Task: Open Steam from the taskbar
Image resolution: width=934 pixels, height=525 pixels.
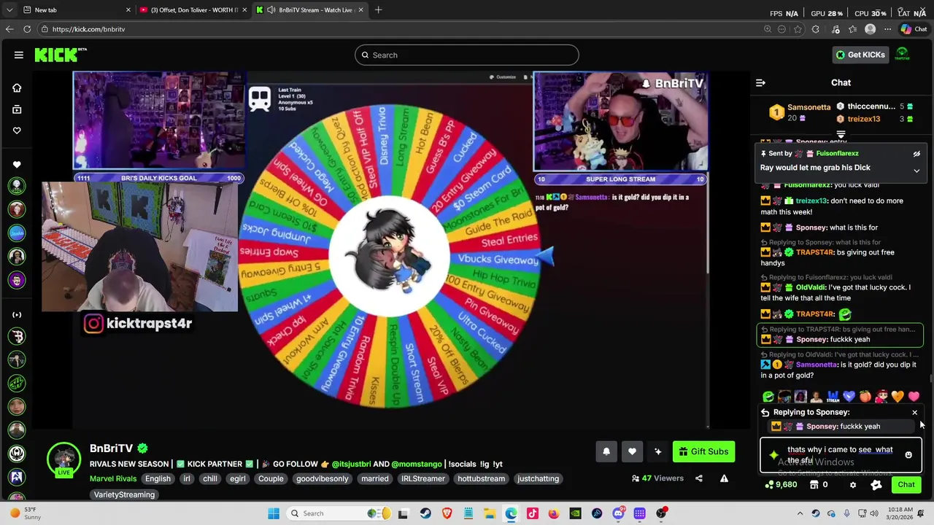Action: pos(425,513)
